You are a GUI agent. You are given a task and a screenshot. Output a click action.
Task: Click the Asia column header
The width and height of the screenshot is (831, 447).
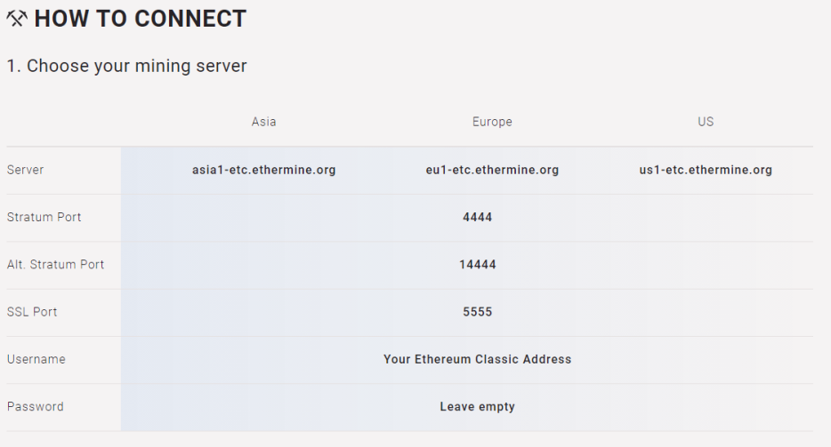pyautogui.click(x=264, y=122)
